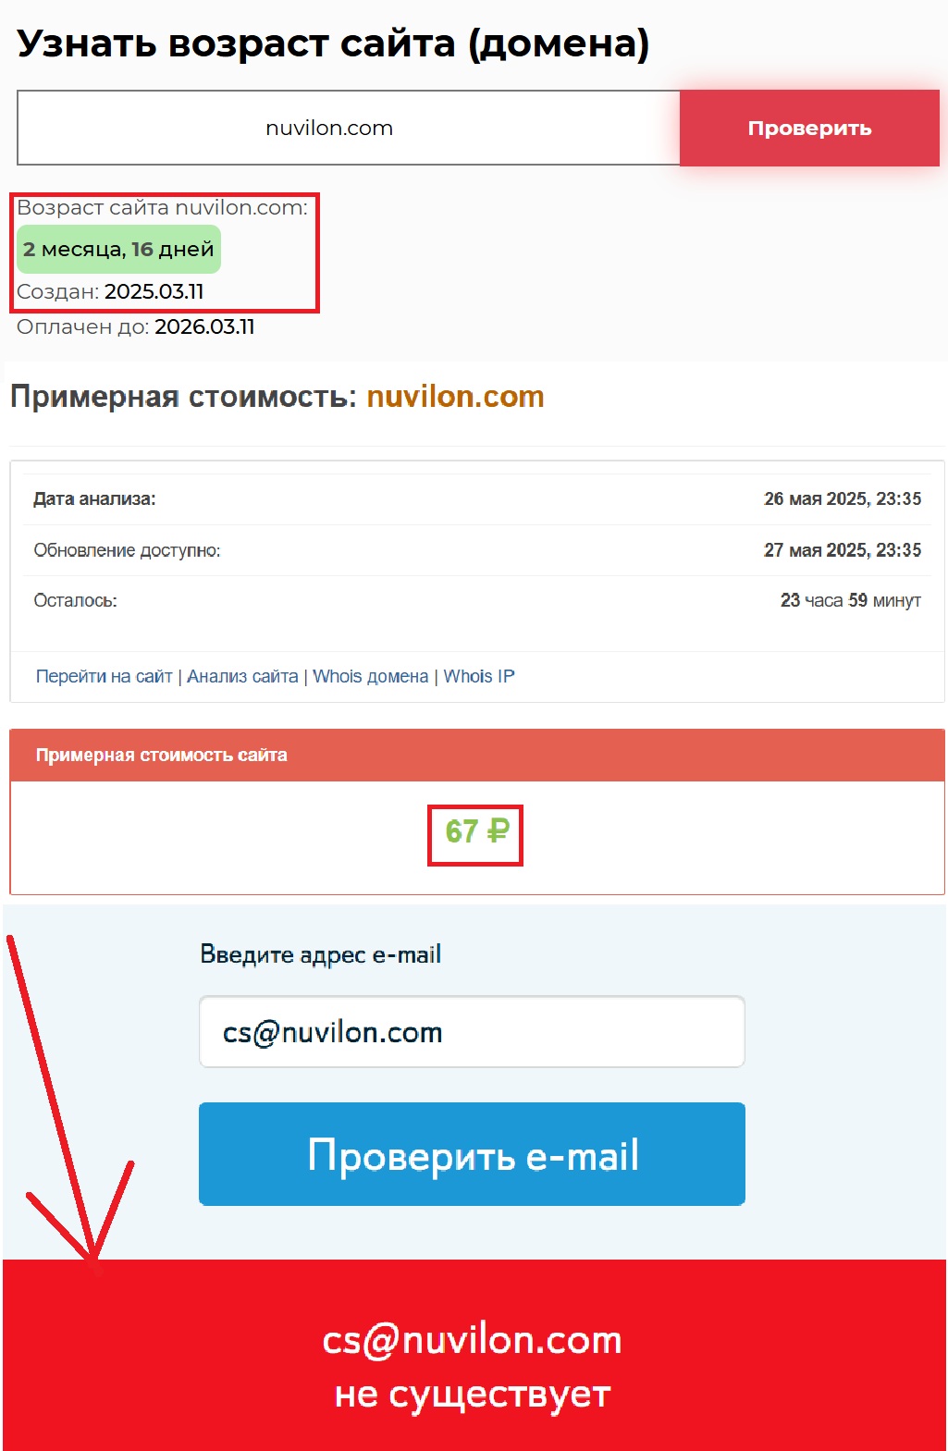
Task: Click the red Проверить button
Action: click(809, 128)
